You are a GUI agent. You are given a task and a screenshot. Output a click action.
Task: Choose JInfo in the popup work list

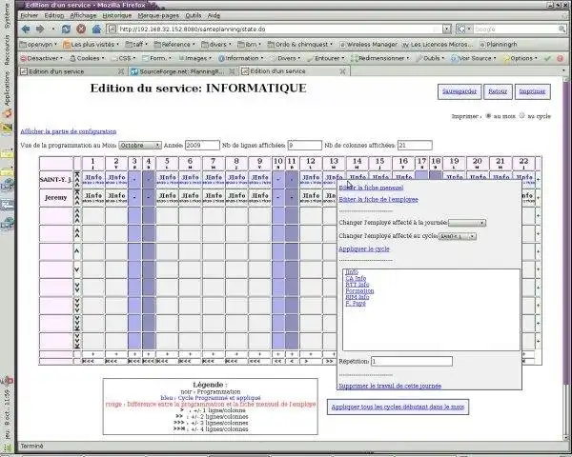click(x=352, y=272)
